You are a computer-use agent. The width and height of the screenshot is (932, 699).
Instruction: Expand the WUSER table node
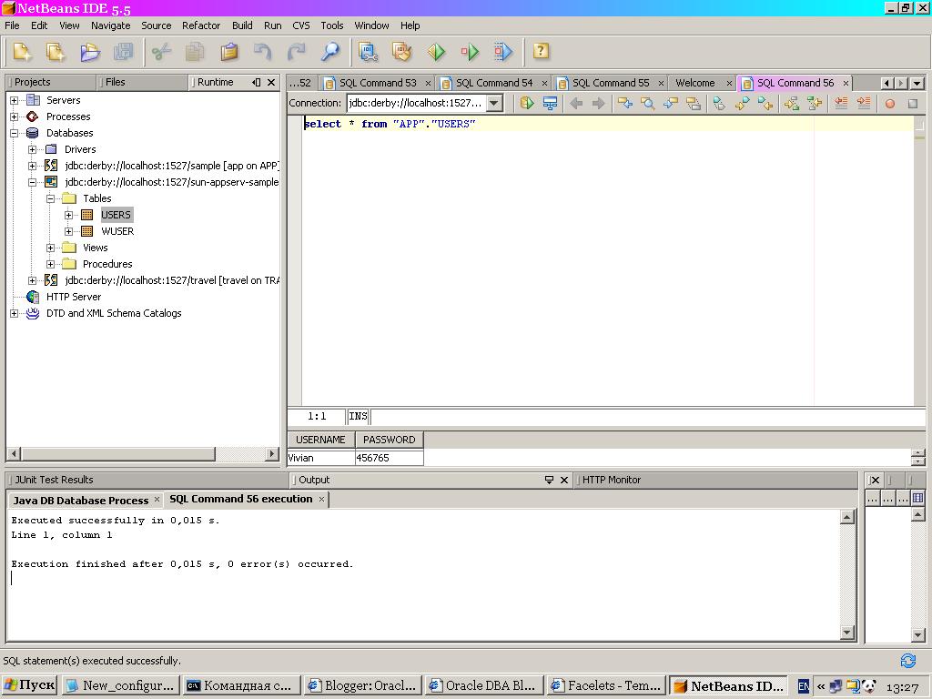pos(69,231)
